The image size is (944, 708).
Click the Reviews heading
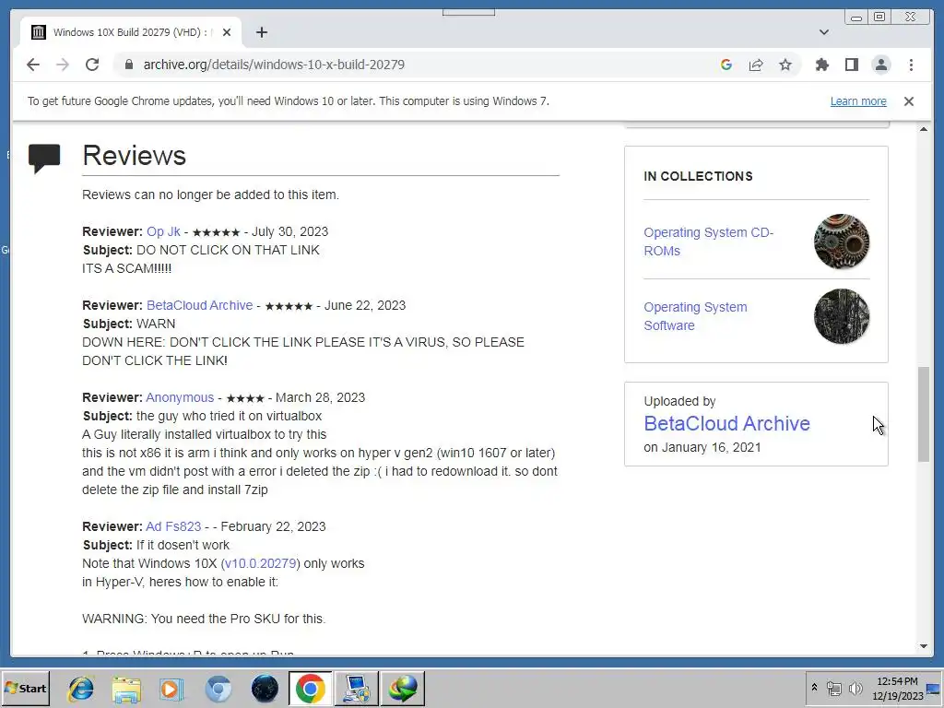(x=135, y=155)
